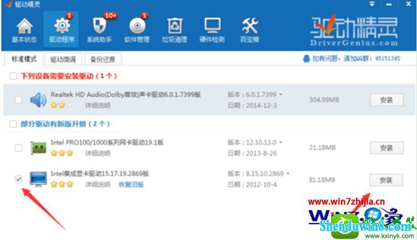Click the Realtek driver star rating
Screen dimensions: 417x240
[61, 105]
